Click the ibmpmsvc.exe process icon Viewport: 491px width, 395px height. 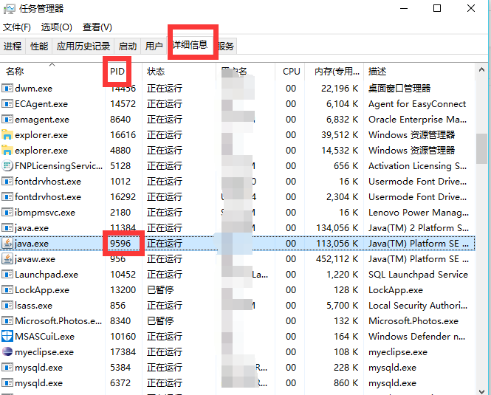click(x=7, y=213)
